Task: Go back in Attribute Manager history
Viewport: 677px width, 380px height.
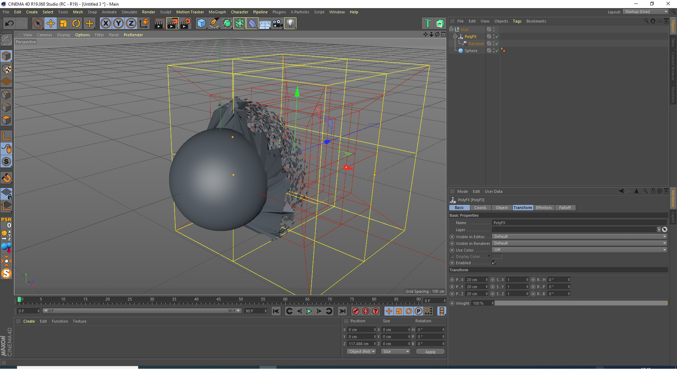Action: pyautogui.click(x=621, y=191)
